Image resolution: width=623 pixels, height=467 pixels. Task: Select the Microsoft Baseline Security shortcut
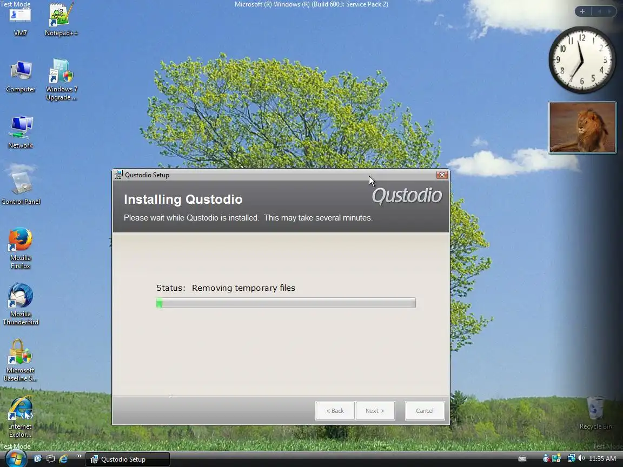point(21,361)
